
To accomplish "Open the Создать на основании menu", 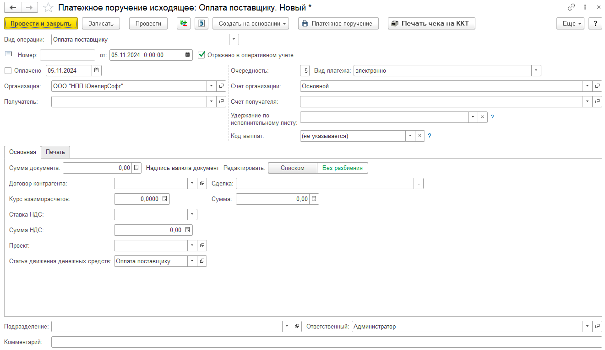I will (x=251, y=23).
